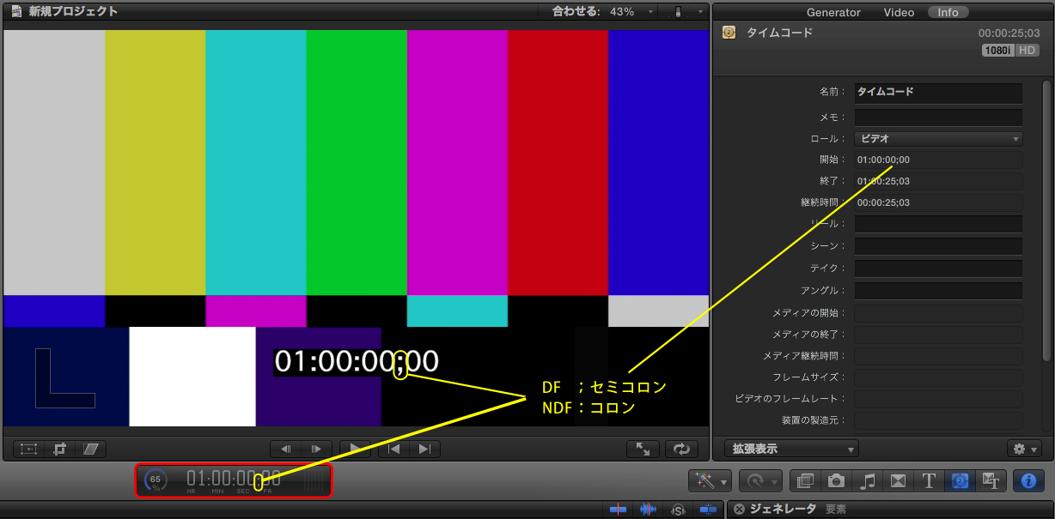
Task: Click the 名前 name field
Action: click(938, 93)
